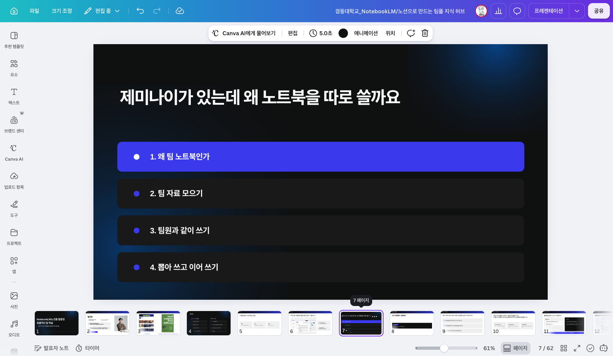Select '4. 뽑아 쓰고 이어 쓰기' item
Screen dimensions: 613x356
321,267
